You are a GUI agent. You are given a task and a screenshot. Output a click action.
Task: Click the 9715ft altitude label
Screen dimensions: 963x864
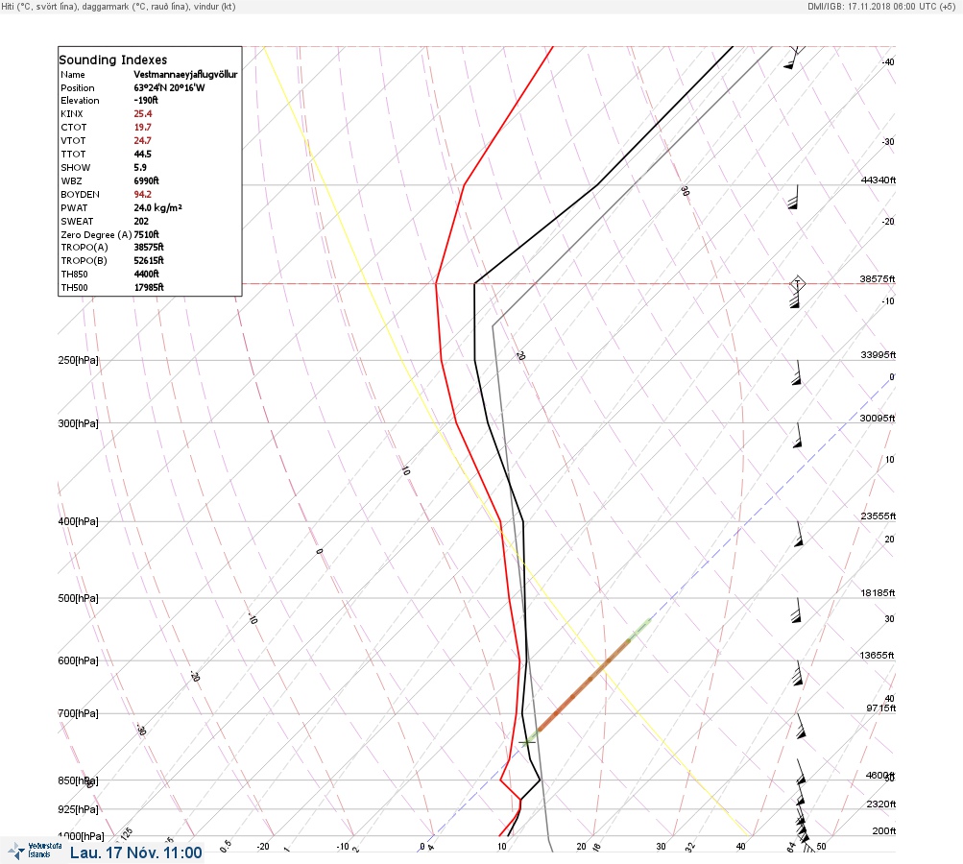click(880, 708)
